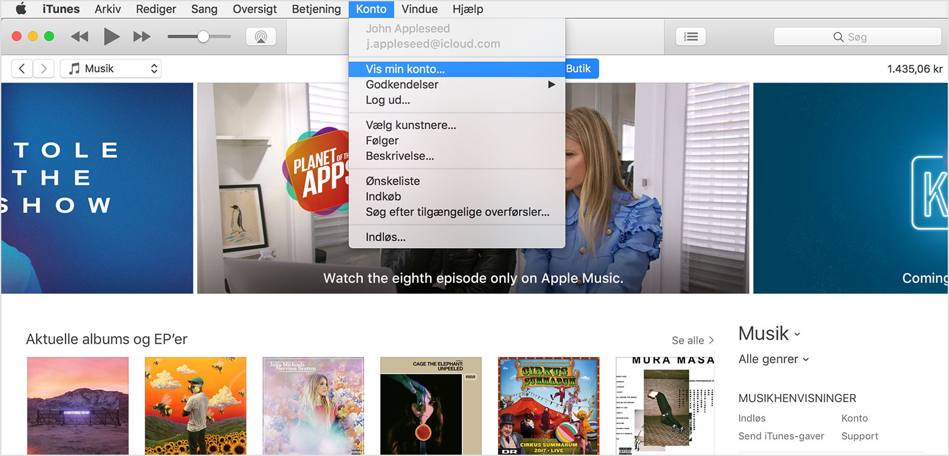Screen dimensions: 949x456
Task: Open the blue THE SHOW banner
Action: click(x=97, y=188)
